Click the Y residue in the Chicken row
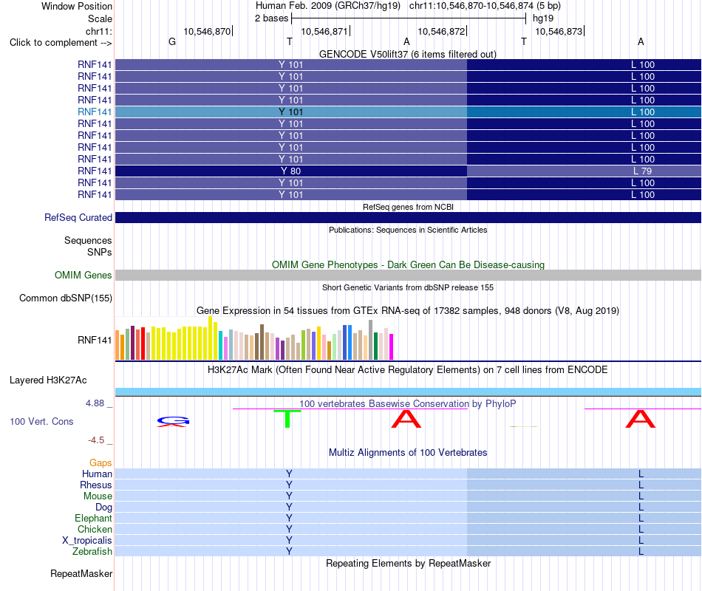 289,529
